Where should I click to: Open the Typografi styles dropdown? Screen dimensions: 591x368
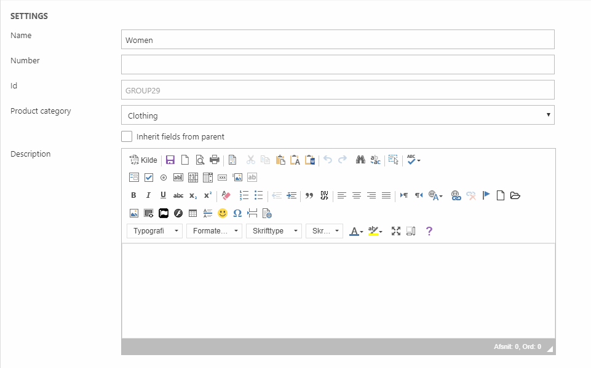154,231
